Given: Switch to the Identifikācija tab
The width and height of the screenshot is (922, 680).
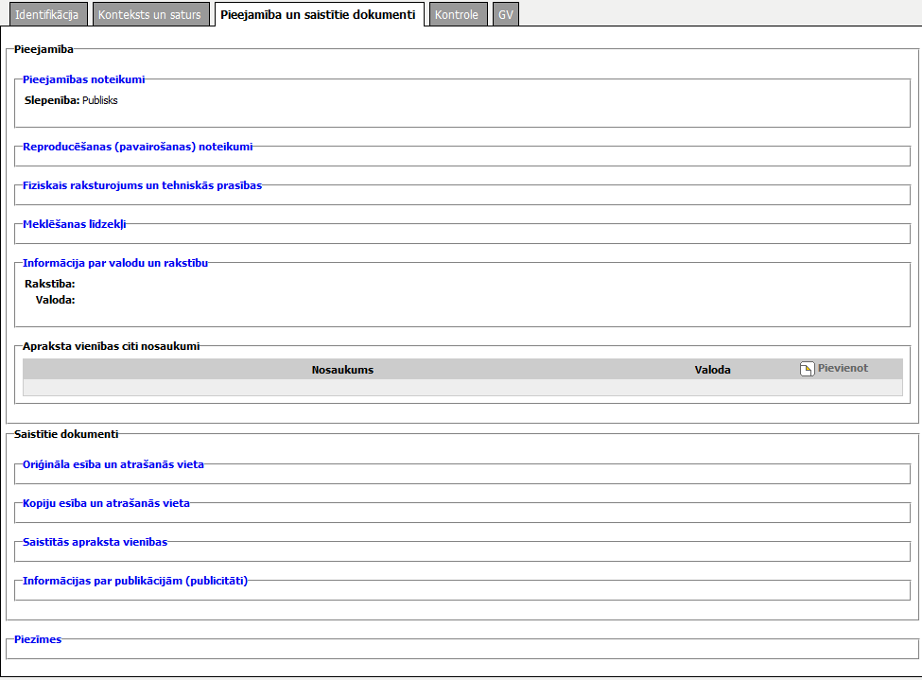Looking at the screenshot, I should [x=46, y=15].
